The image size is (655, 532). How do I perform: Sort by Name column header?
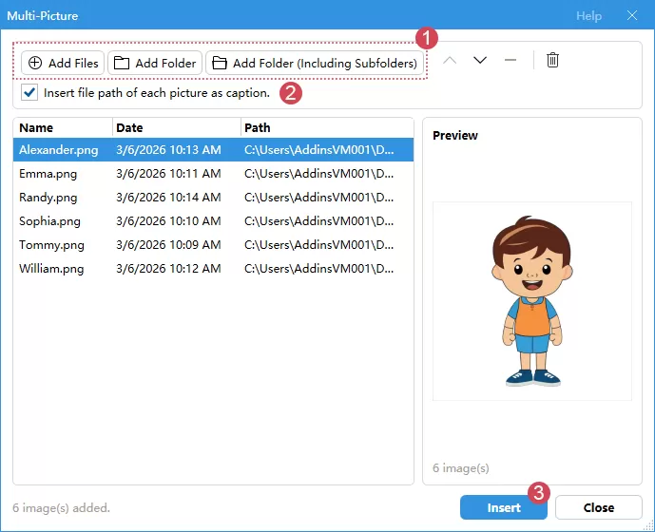(x=63, y=128)
